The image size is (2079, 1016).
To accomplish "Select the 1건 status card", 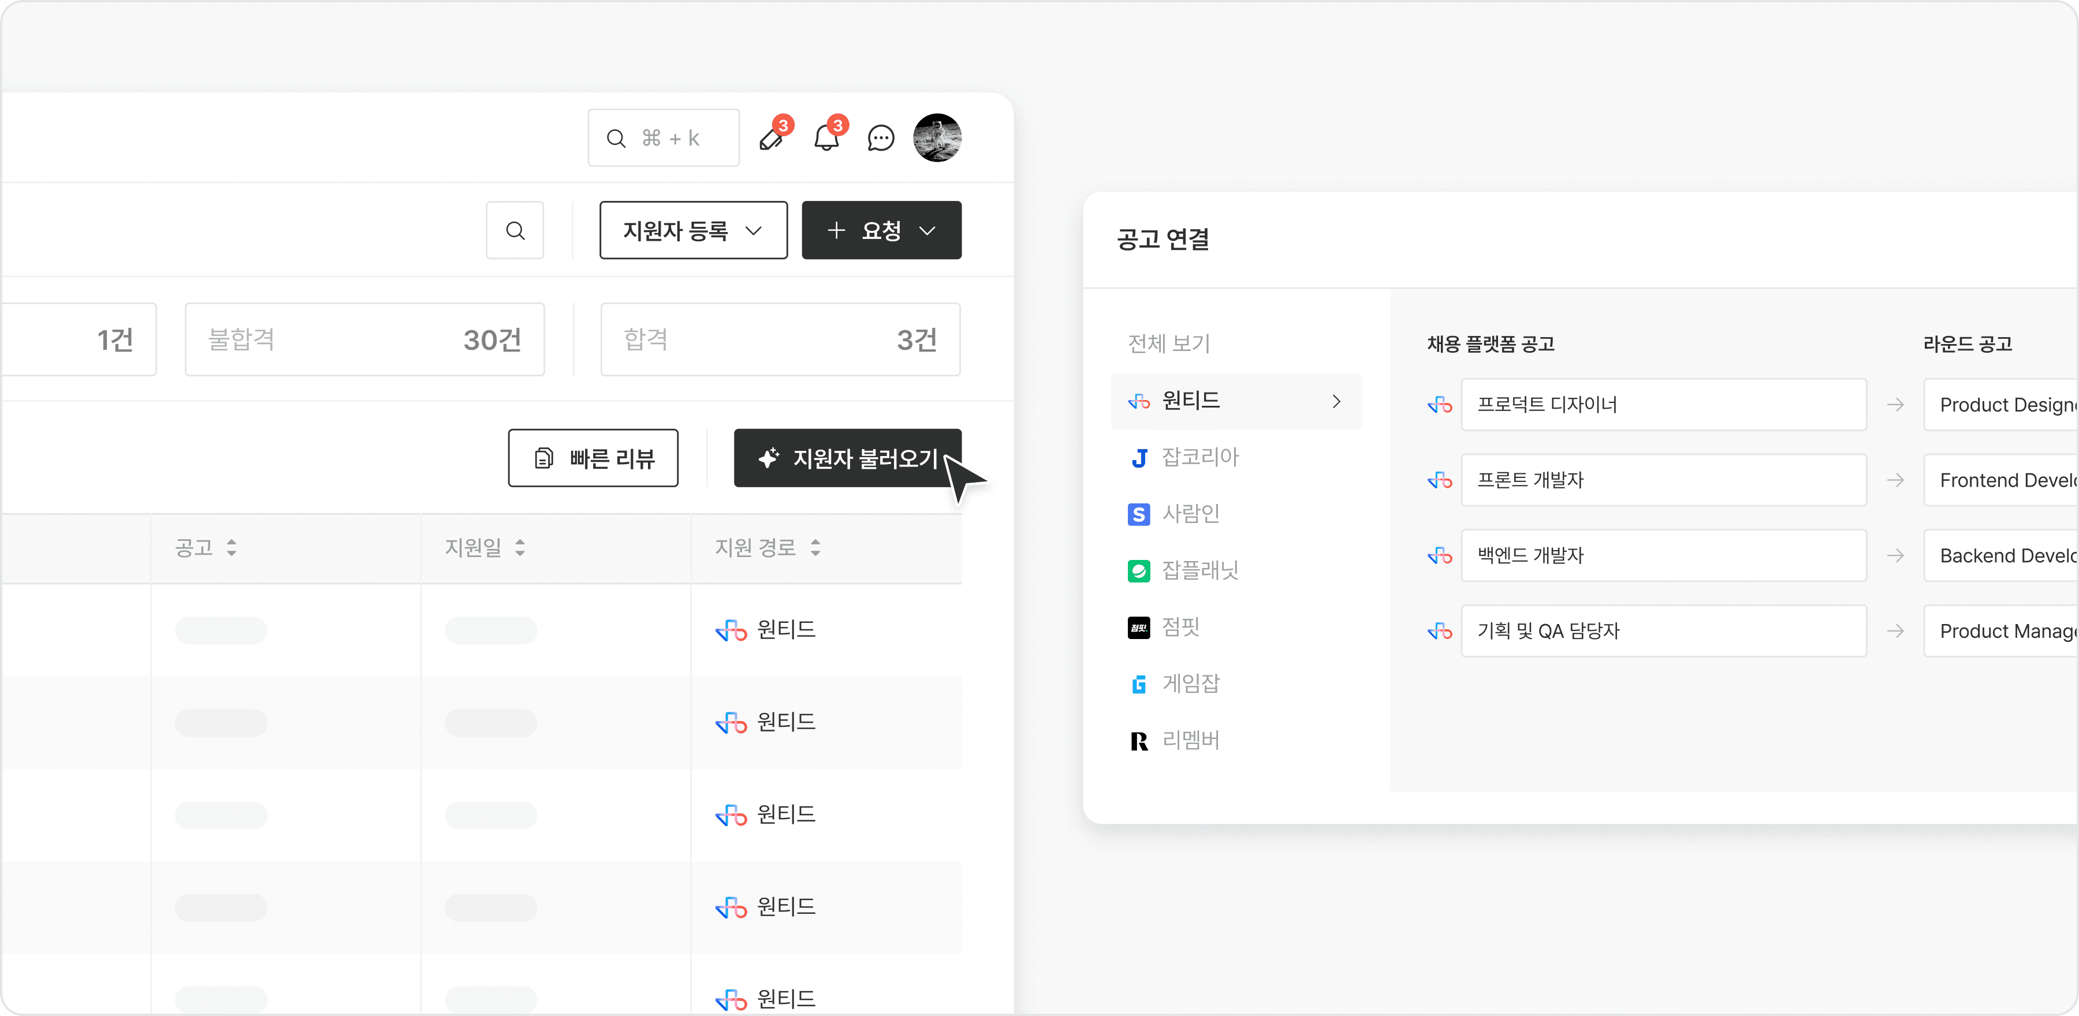I will (x=79, y=340).
